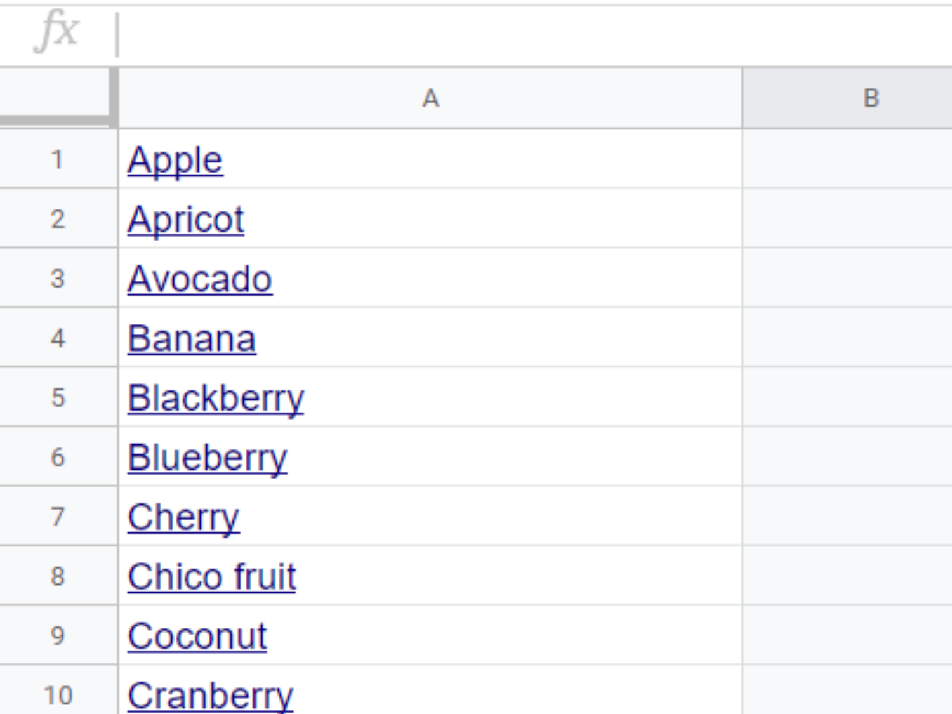The width and height of the screenshot is (952, 714).
Task: Open the Coconut hyperlink
Action: [197, 635]
